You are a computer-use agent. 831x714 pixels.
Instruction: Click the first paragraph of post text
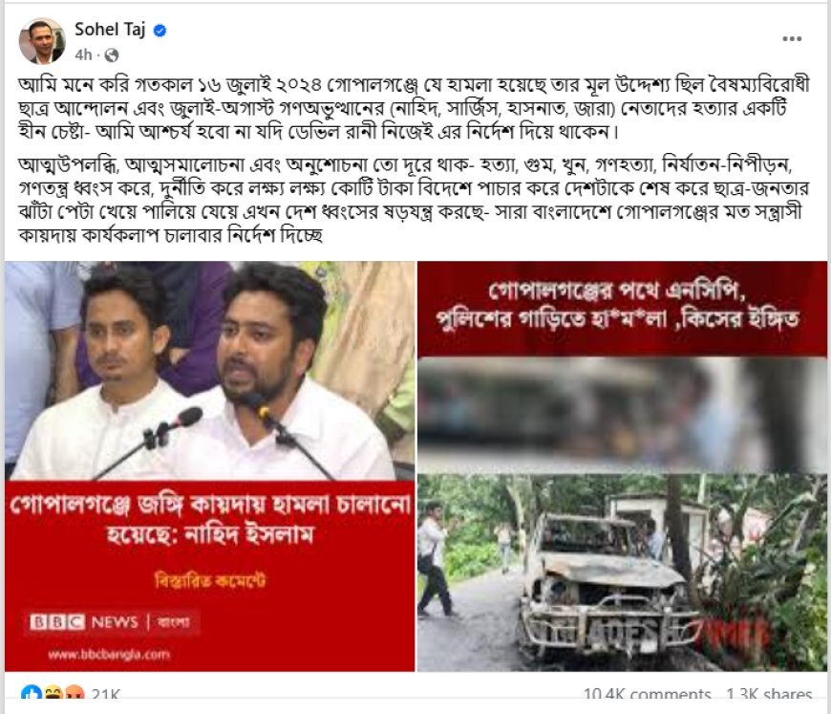414,108
